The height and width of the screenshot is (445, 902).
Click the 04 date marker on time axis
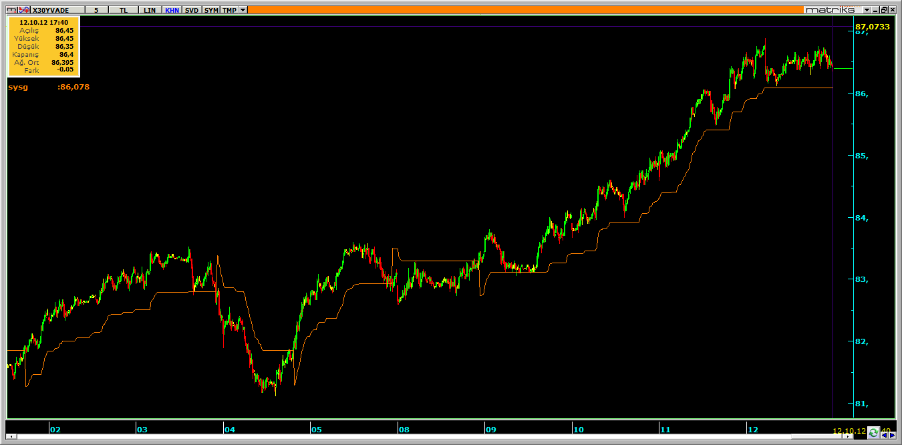click(229, 430)
